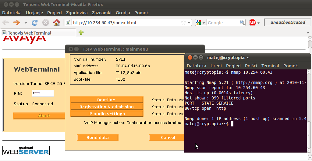Open Datoteka menu in terminal window
This screenshot has width=312, height=161.
[x=197, y=66]
